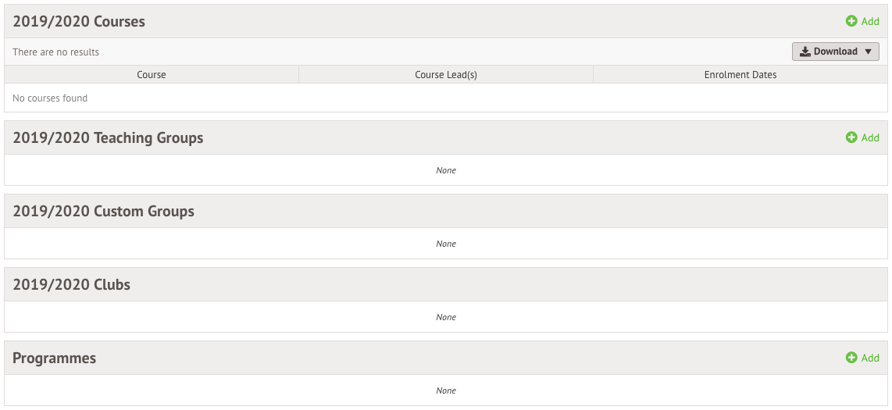Select the 2019/2020 Teaching Groups heading
The width and height of the screenshot is (892, 410).
pos(108,137)
